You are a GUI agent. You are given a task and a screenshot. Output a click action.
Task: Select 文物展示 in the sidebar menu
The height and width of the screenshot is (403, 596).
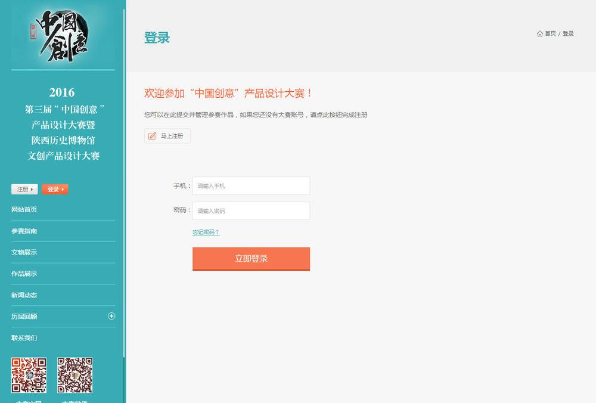[24, 253]
